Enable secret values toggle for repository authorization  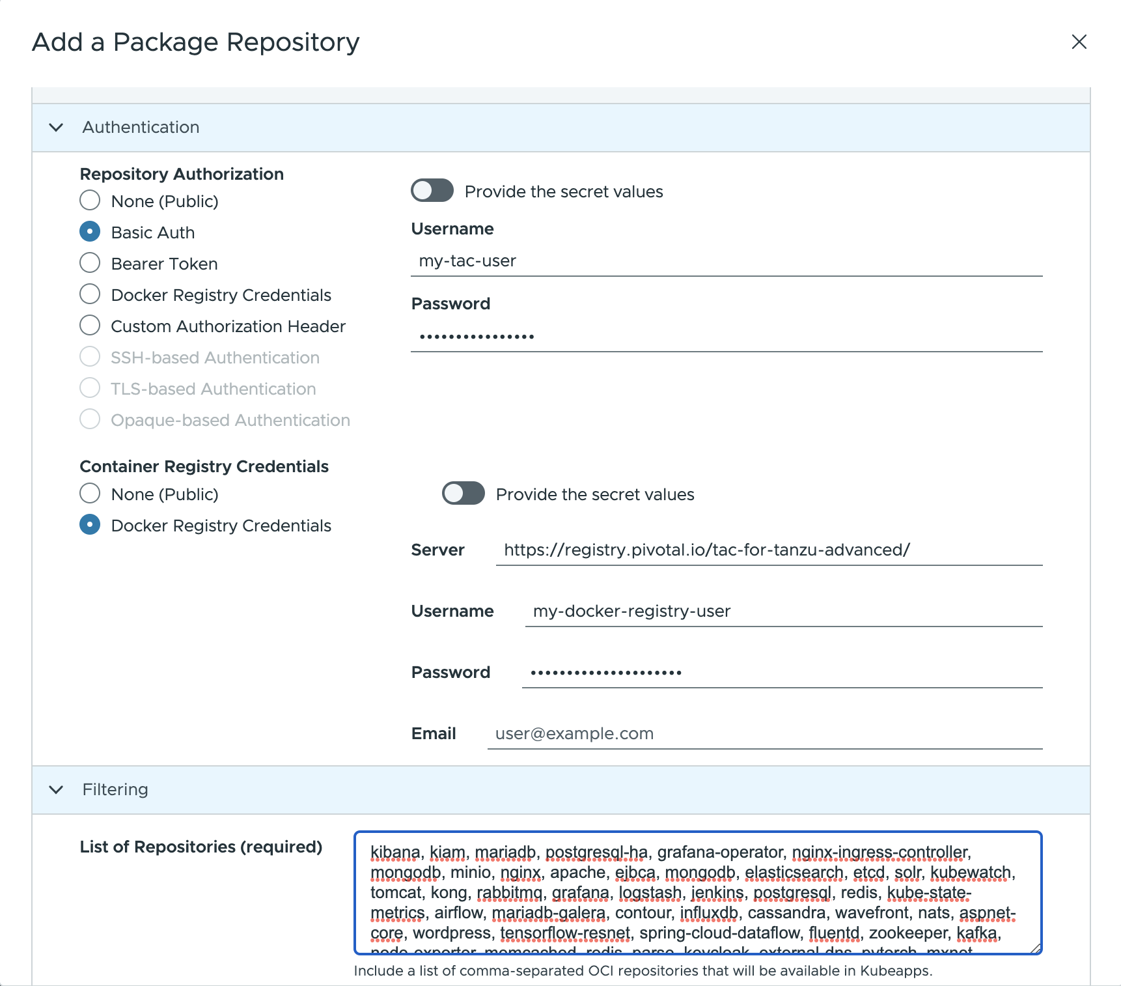[432, 191]
